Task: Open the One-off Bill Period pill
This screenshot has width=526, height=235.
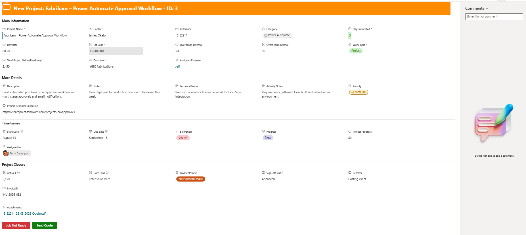Action: coord(183,138)
